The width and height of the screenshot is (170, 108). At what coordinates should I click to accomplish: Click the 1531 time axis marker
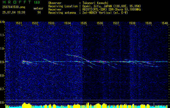[19, 23]
